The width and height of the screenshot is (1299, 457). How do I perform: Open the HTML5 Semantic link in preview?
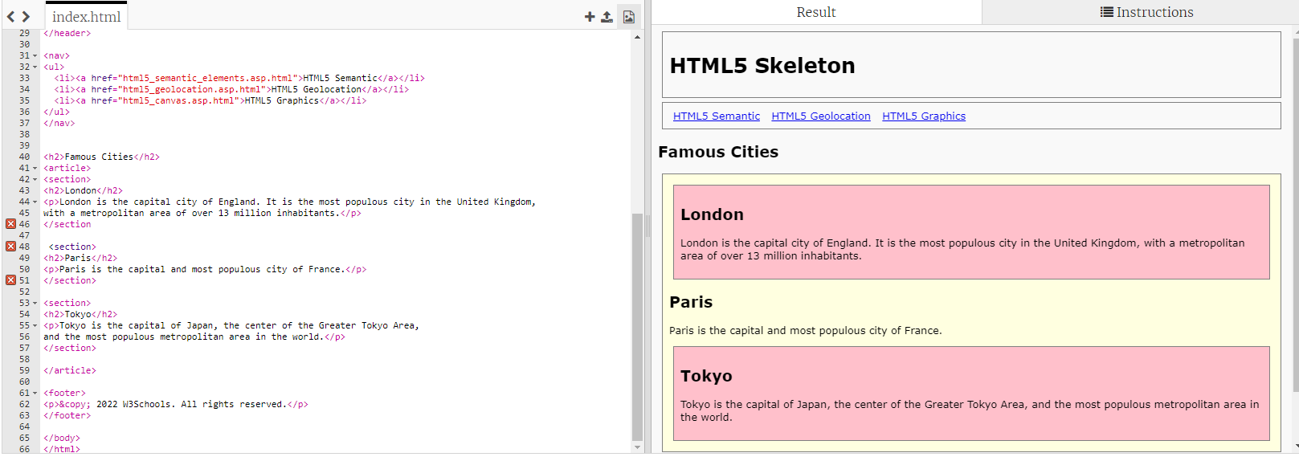click(716, 116)
